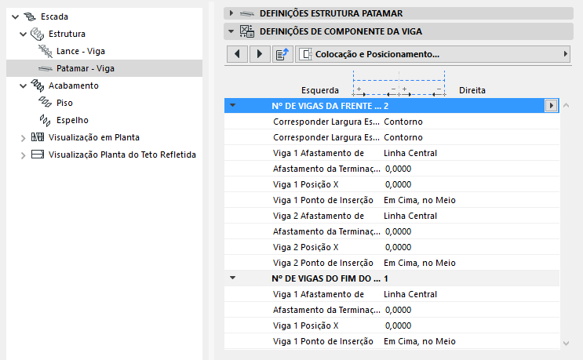Click the Definições Estrutura Patamar panel icon
The width and height of the screenshot is (583, 360).
click(x=246, y=14)
